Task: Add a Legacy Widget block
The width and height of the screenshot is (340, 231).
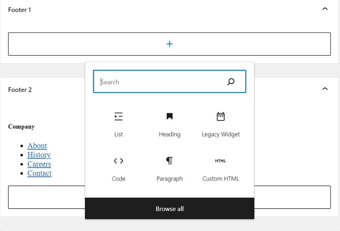Action: 220,123
